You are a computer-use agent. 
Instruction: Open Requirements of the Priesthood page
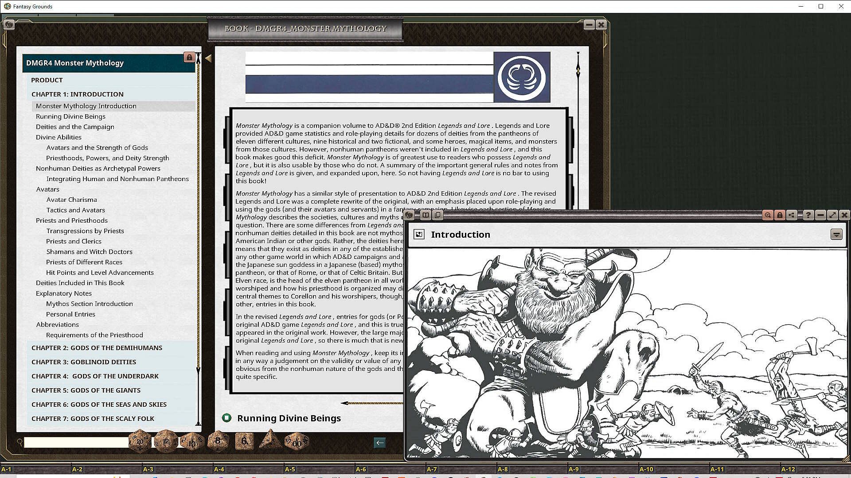pos(94,335)
